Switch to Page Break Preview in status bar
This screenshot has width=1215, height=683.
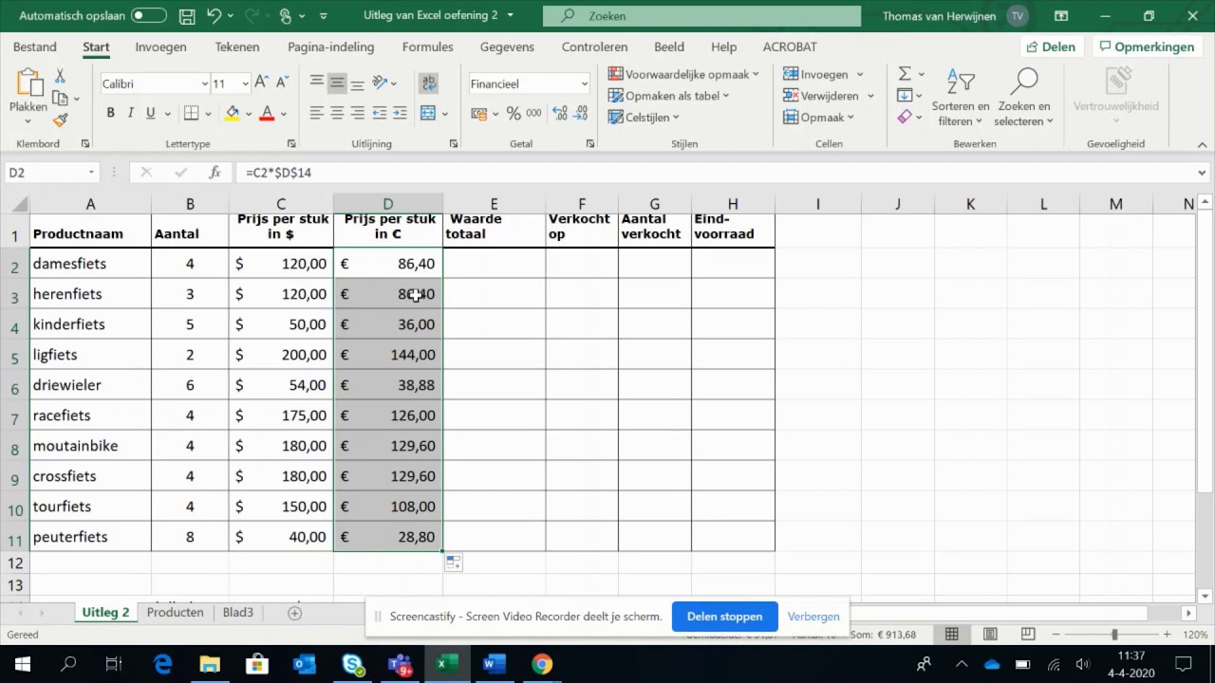click(x=1029, y=635)
